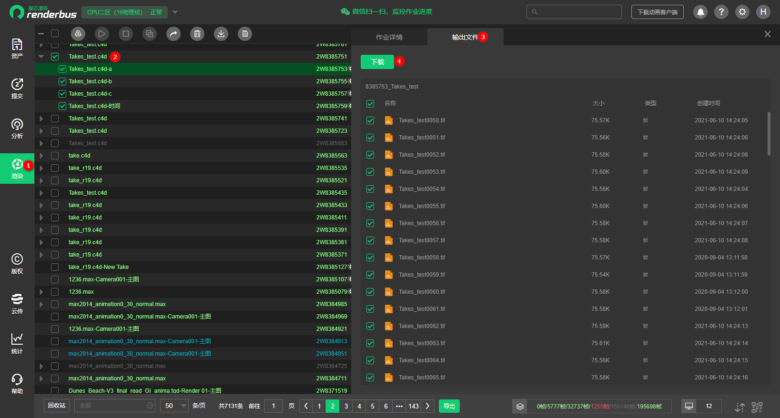Viewport: 780px width, 418px height.
Task: Uncheck the Takes_test.c4d job 2W8385751 checkbox
Action: [55, 57]
